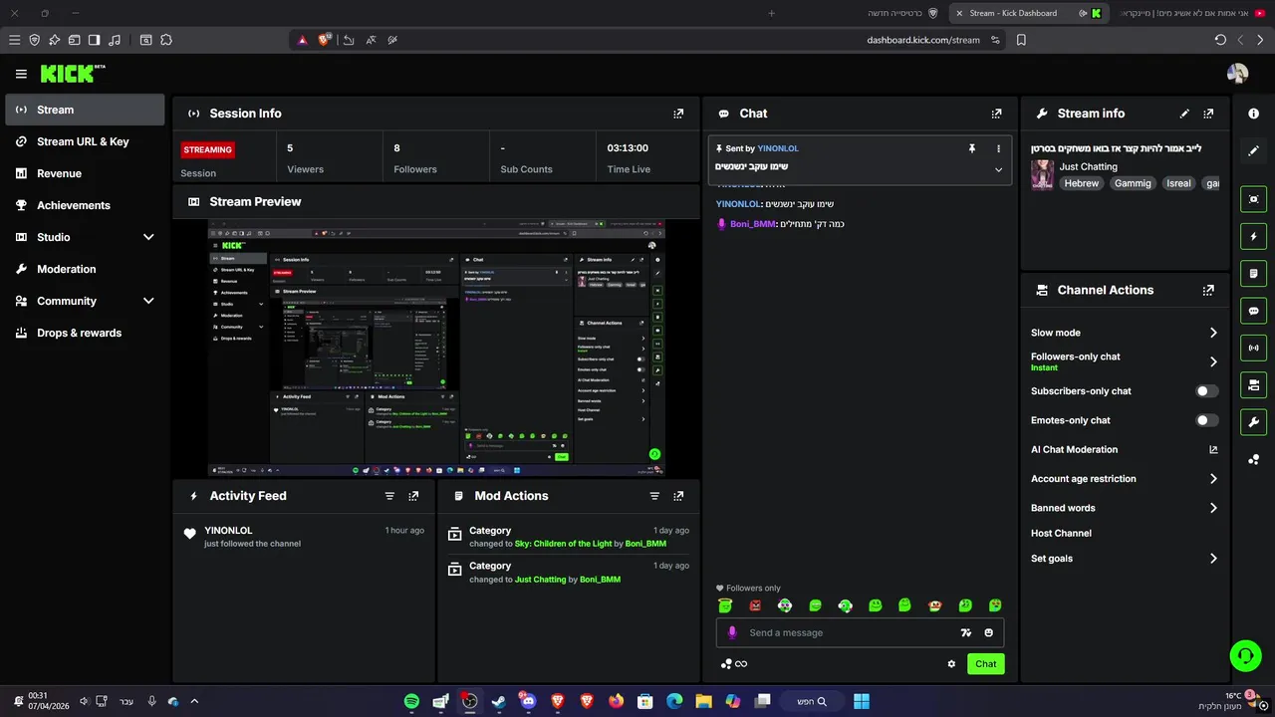
Task: Edit stream info with the pencil icon
Action: [x=1184, y=114]
